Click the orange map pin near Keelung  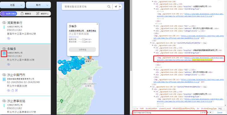(90, 57)
